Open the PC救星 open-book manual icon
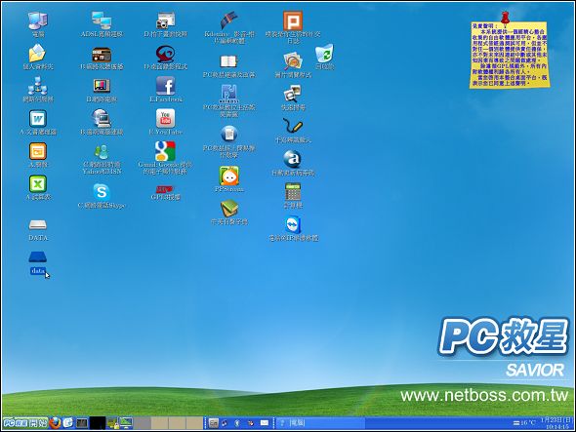 228,61
